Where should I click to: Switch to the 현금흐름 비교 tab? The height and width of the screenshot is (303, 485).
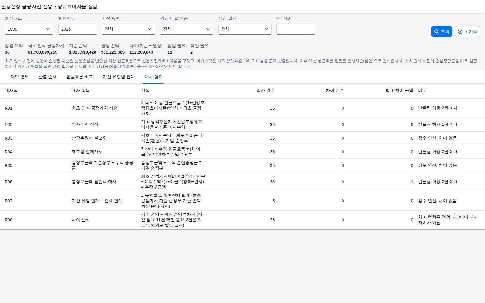click(80, 77)
